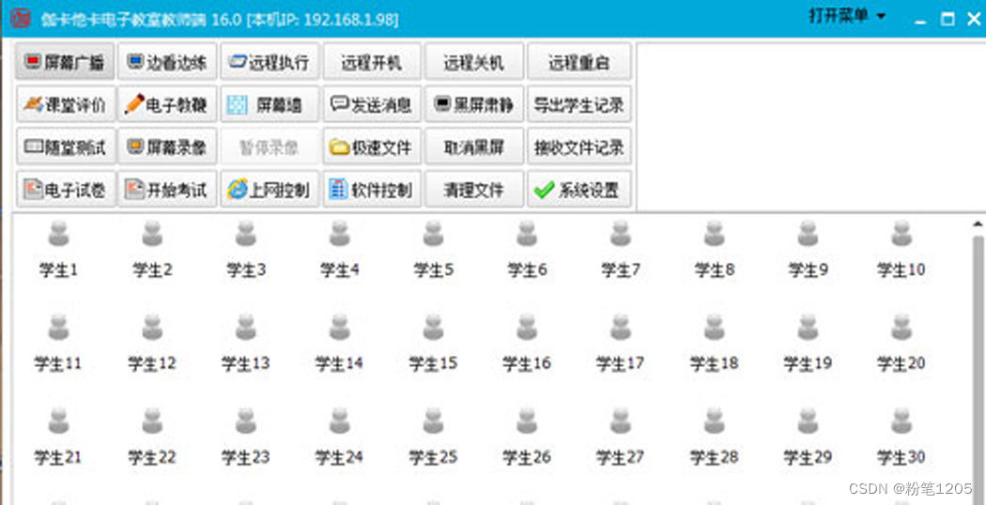Click 导出学生记录 export student records

tap(579, 104)
